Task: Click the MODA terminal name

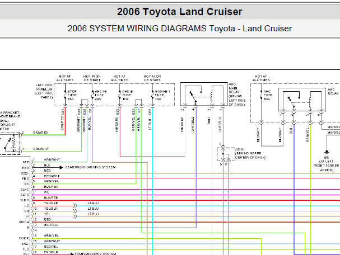Action: pyautogui.click(x=24, y=222)
